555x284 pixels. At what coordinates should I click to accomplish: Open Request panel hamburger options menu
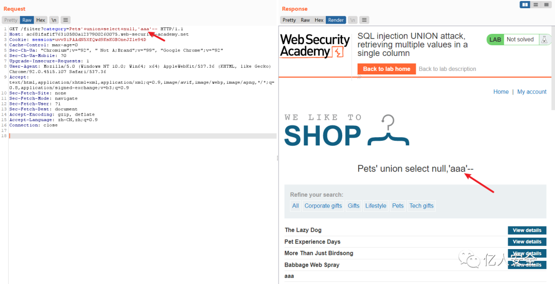[x=65, y=20]
